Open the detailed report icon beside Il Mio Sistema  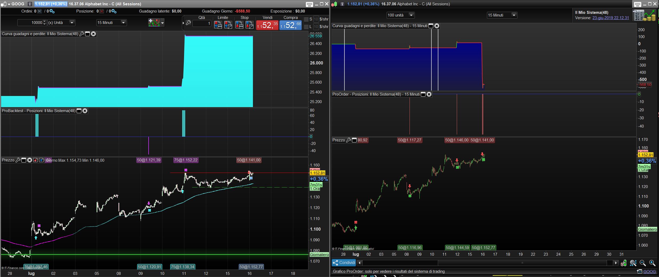click(644, 15)
